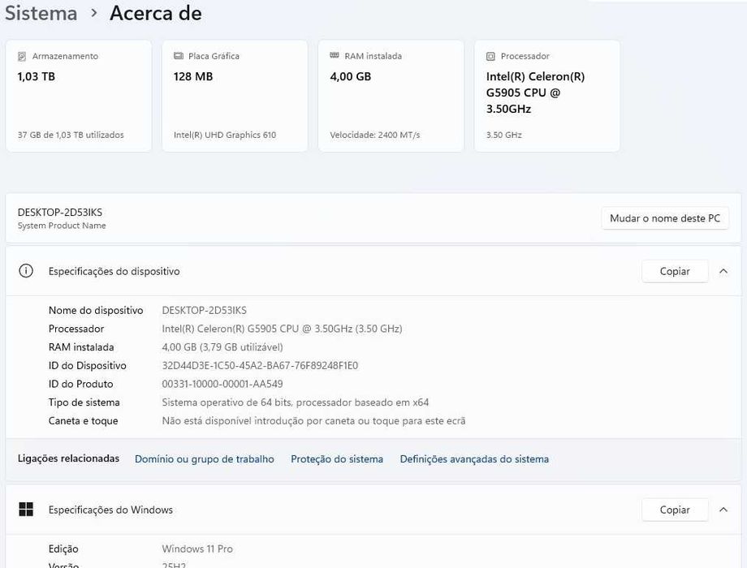747x568 pixels.
Task: Copy the device specifications
Action: [x=675, y=271]
